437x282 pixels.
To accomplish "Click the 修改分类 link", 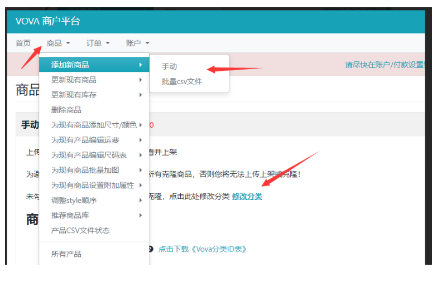I will [x=247, y=197].
